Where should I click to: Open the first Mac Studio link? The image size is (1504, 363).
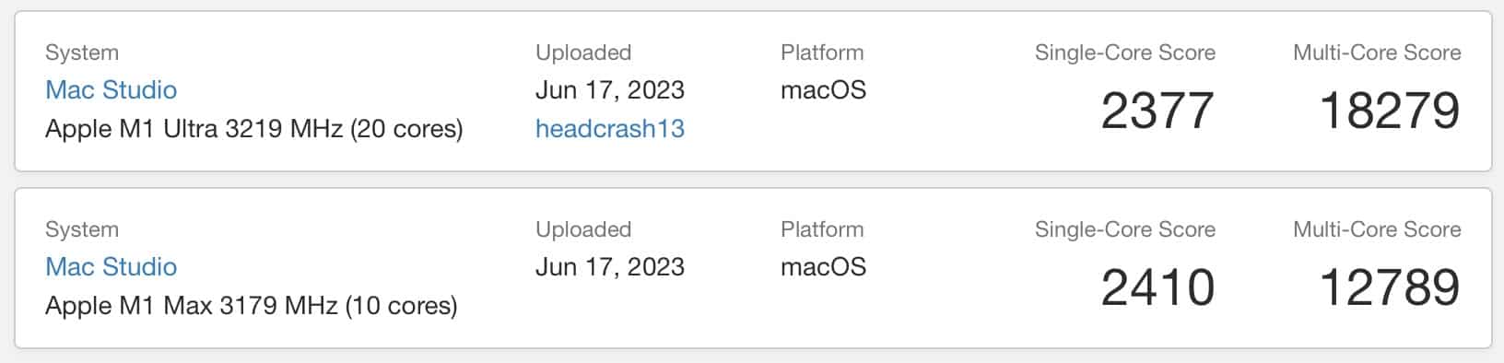(x=112, y=89)
